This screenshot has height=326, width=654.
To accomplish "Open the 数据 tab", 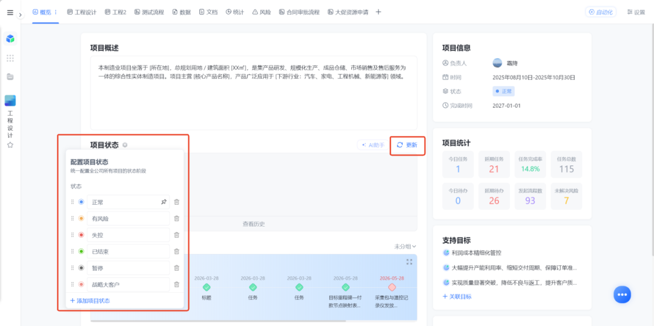I will 182,12.
